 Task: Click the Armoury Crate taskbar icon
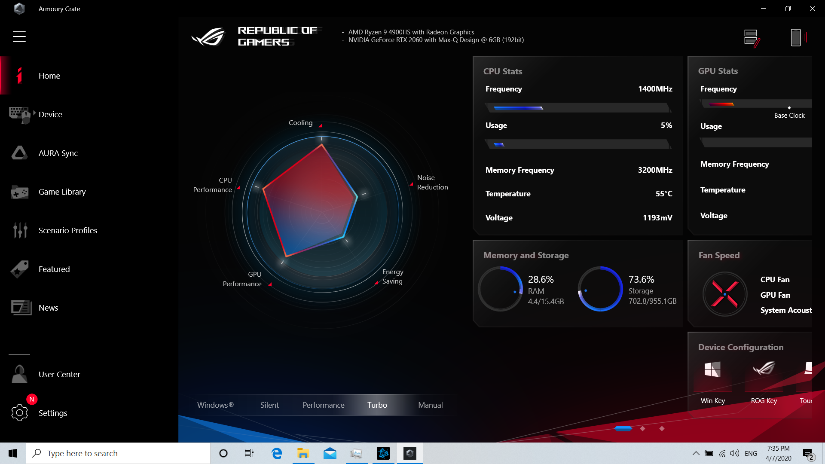(x=410, y=453)
